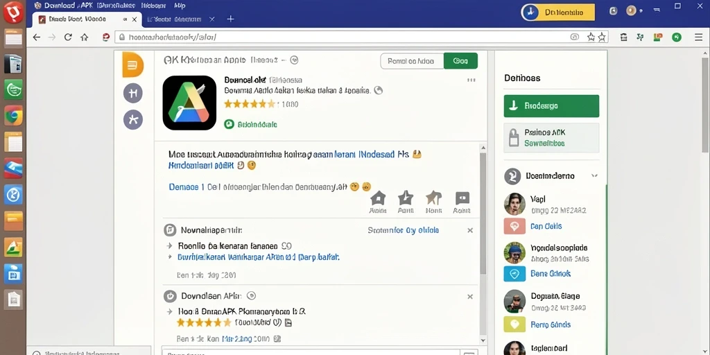Click the Pasinoe APK box
The image size is (710, 355).
(x=551, y=138)
